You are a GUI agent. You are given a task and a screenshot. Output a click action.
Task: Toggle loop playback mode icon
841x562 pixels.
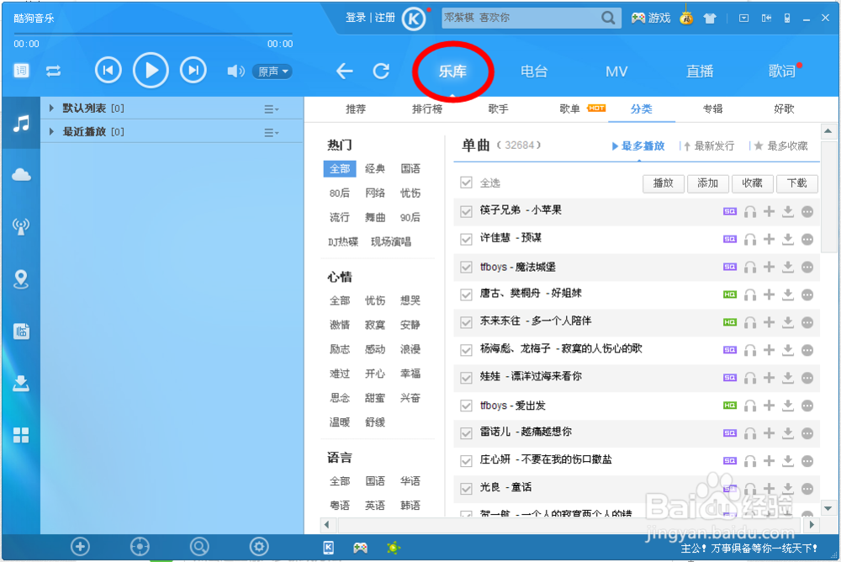pyautogui.click(x=54, y=71)
